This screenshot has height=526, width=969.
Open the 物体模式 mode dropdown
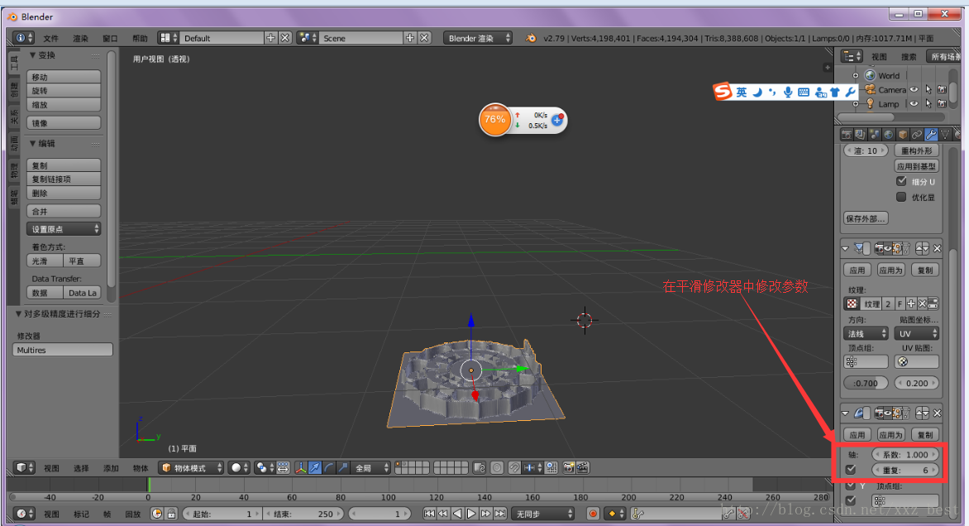[x=192, y=468]
